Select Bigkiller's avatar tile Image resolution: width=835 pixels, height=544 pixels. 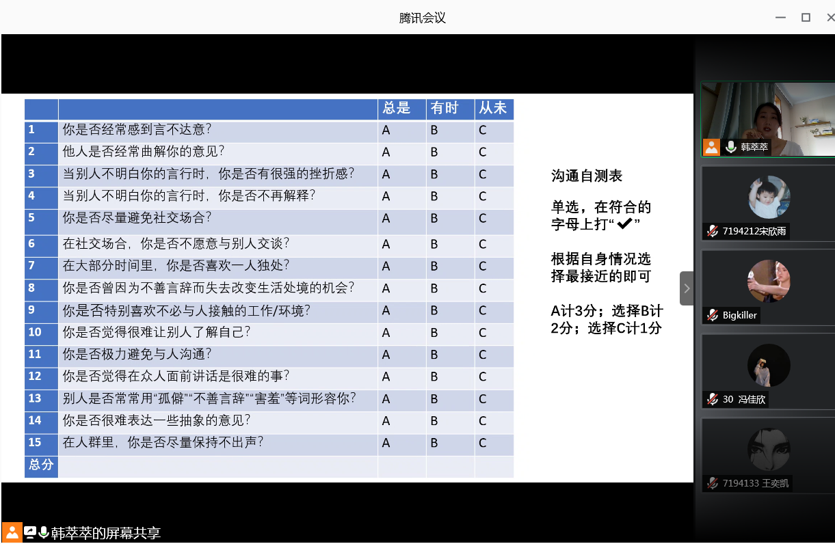click(769, 287)
